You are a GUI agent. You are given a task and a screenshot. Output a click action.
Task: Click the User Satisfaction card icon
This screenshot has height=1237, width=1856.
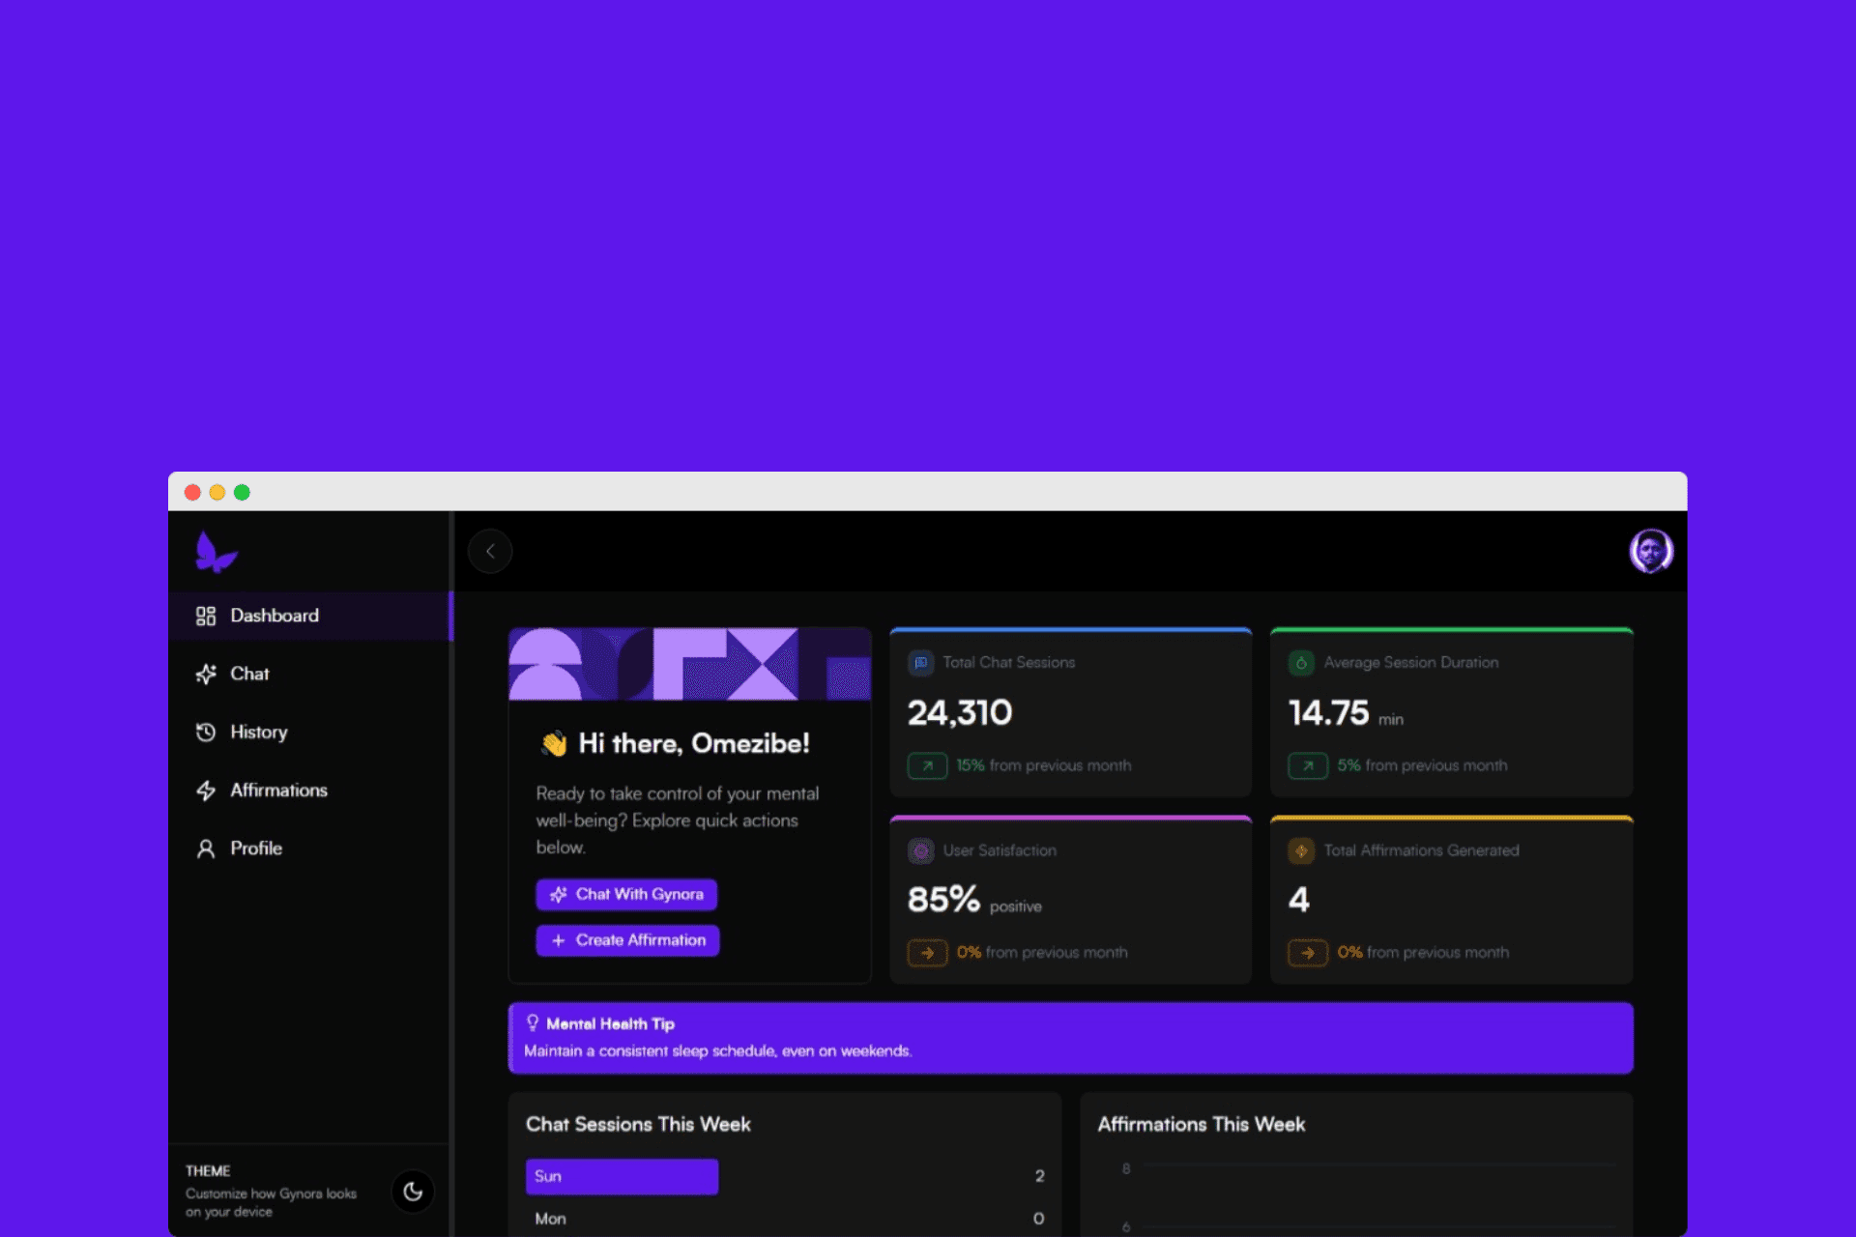(920, 851)
